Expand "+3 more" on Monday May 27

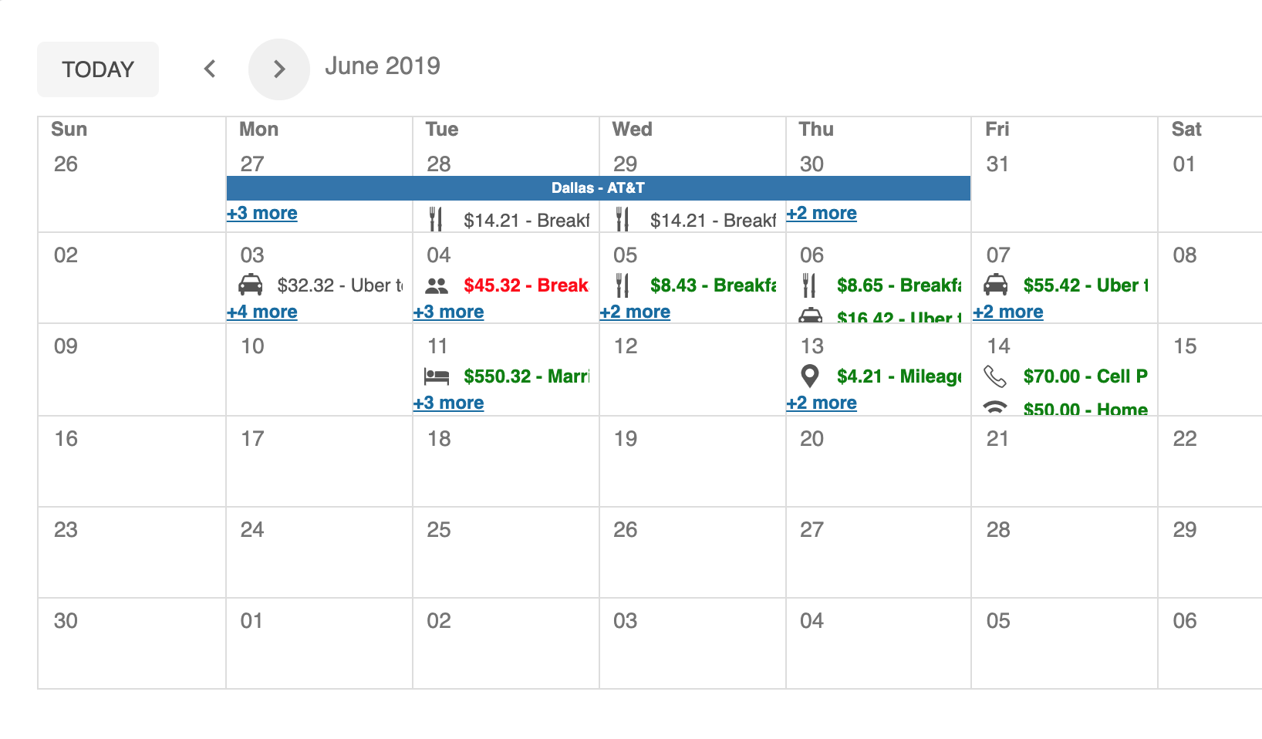(x=262, y=214)
